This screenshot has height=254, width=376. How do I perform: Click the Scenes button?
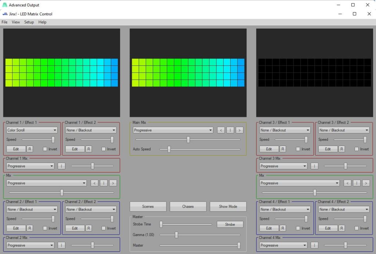pos(148,207)
